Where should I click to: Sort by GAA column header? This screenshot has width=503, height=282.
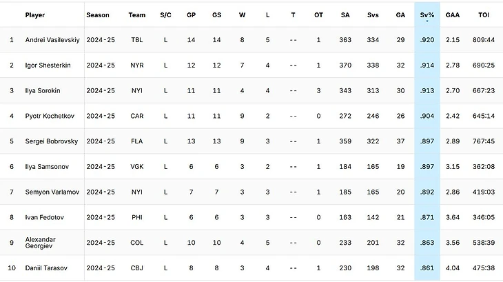[453, 14]
